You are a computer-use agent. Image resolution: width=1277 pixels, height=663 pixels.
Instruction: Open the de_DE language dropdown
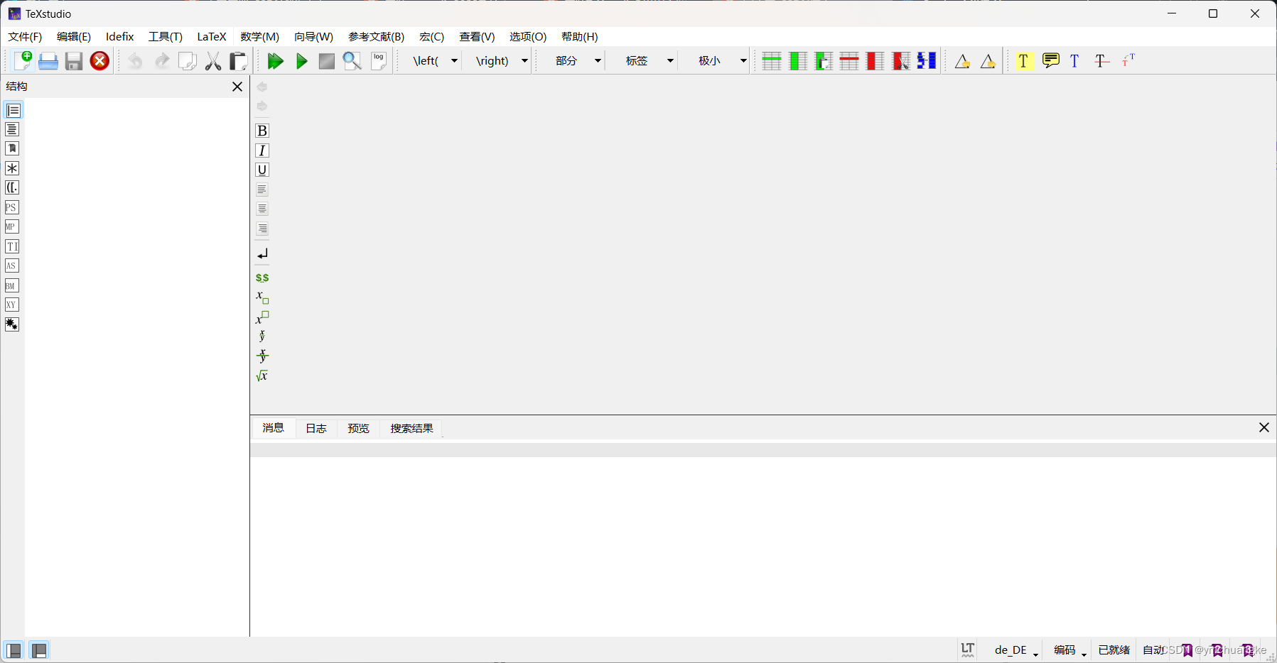(1016, 650)
